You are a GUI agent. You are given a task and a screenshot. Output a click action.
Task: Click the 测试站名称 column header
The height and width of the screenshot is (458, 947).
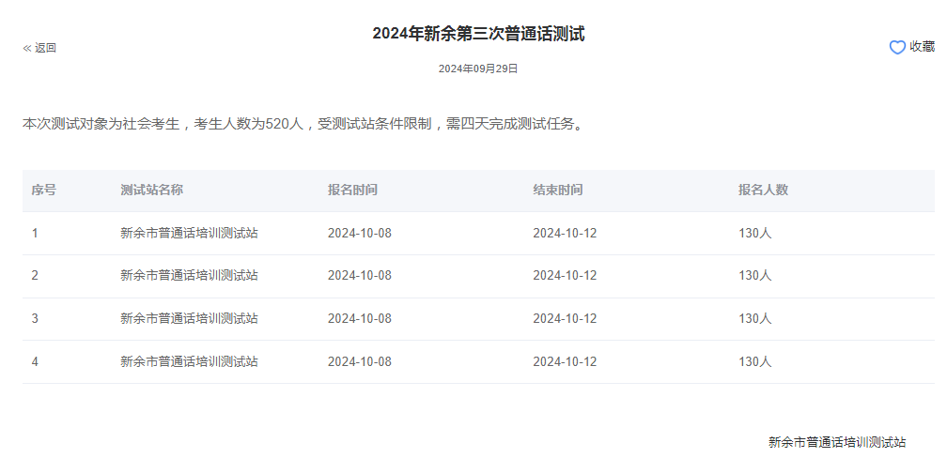point(151,190)
